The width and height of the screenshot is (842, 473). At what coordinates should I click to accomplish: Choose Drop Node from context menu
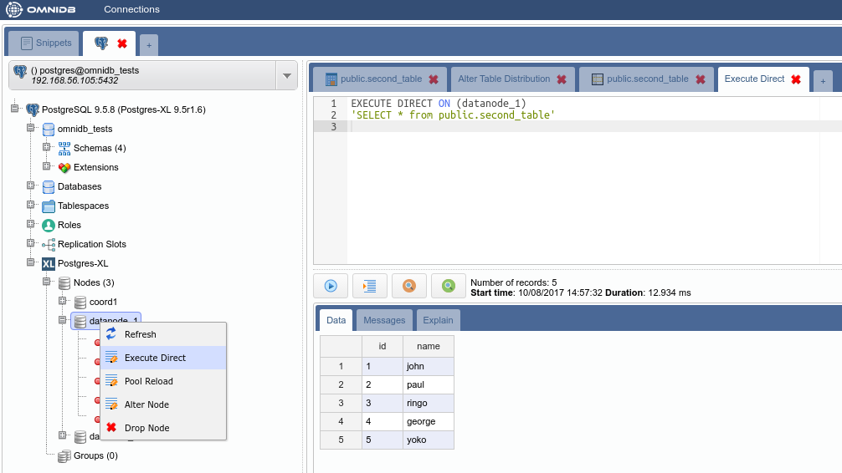(x=146, y=428)
